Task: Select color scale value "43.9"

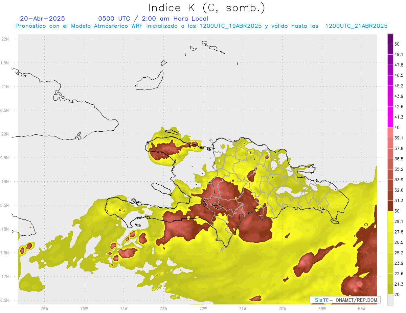Action: tap(399, 96)
